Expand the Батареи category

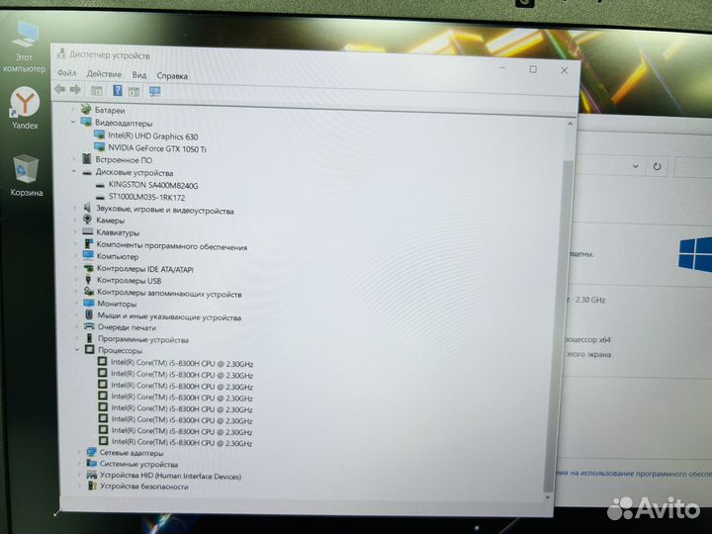click(73, 110)
